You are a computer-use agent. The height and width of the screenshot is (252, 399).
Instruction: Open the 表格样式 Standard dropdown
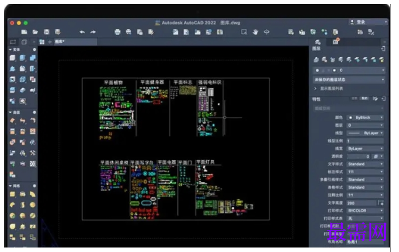coord(365,188)
